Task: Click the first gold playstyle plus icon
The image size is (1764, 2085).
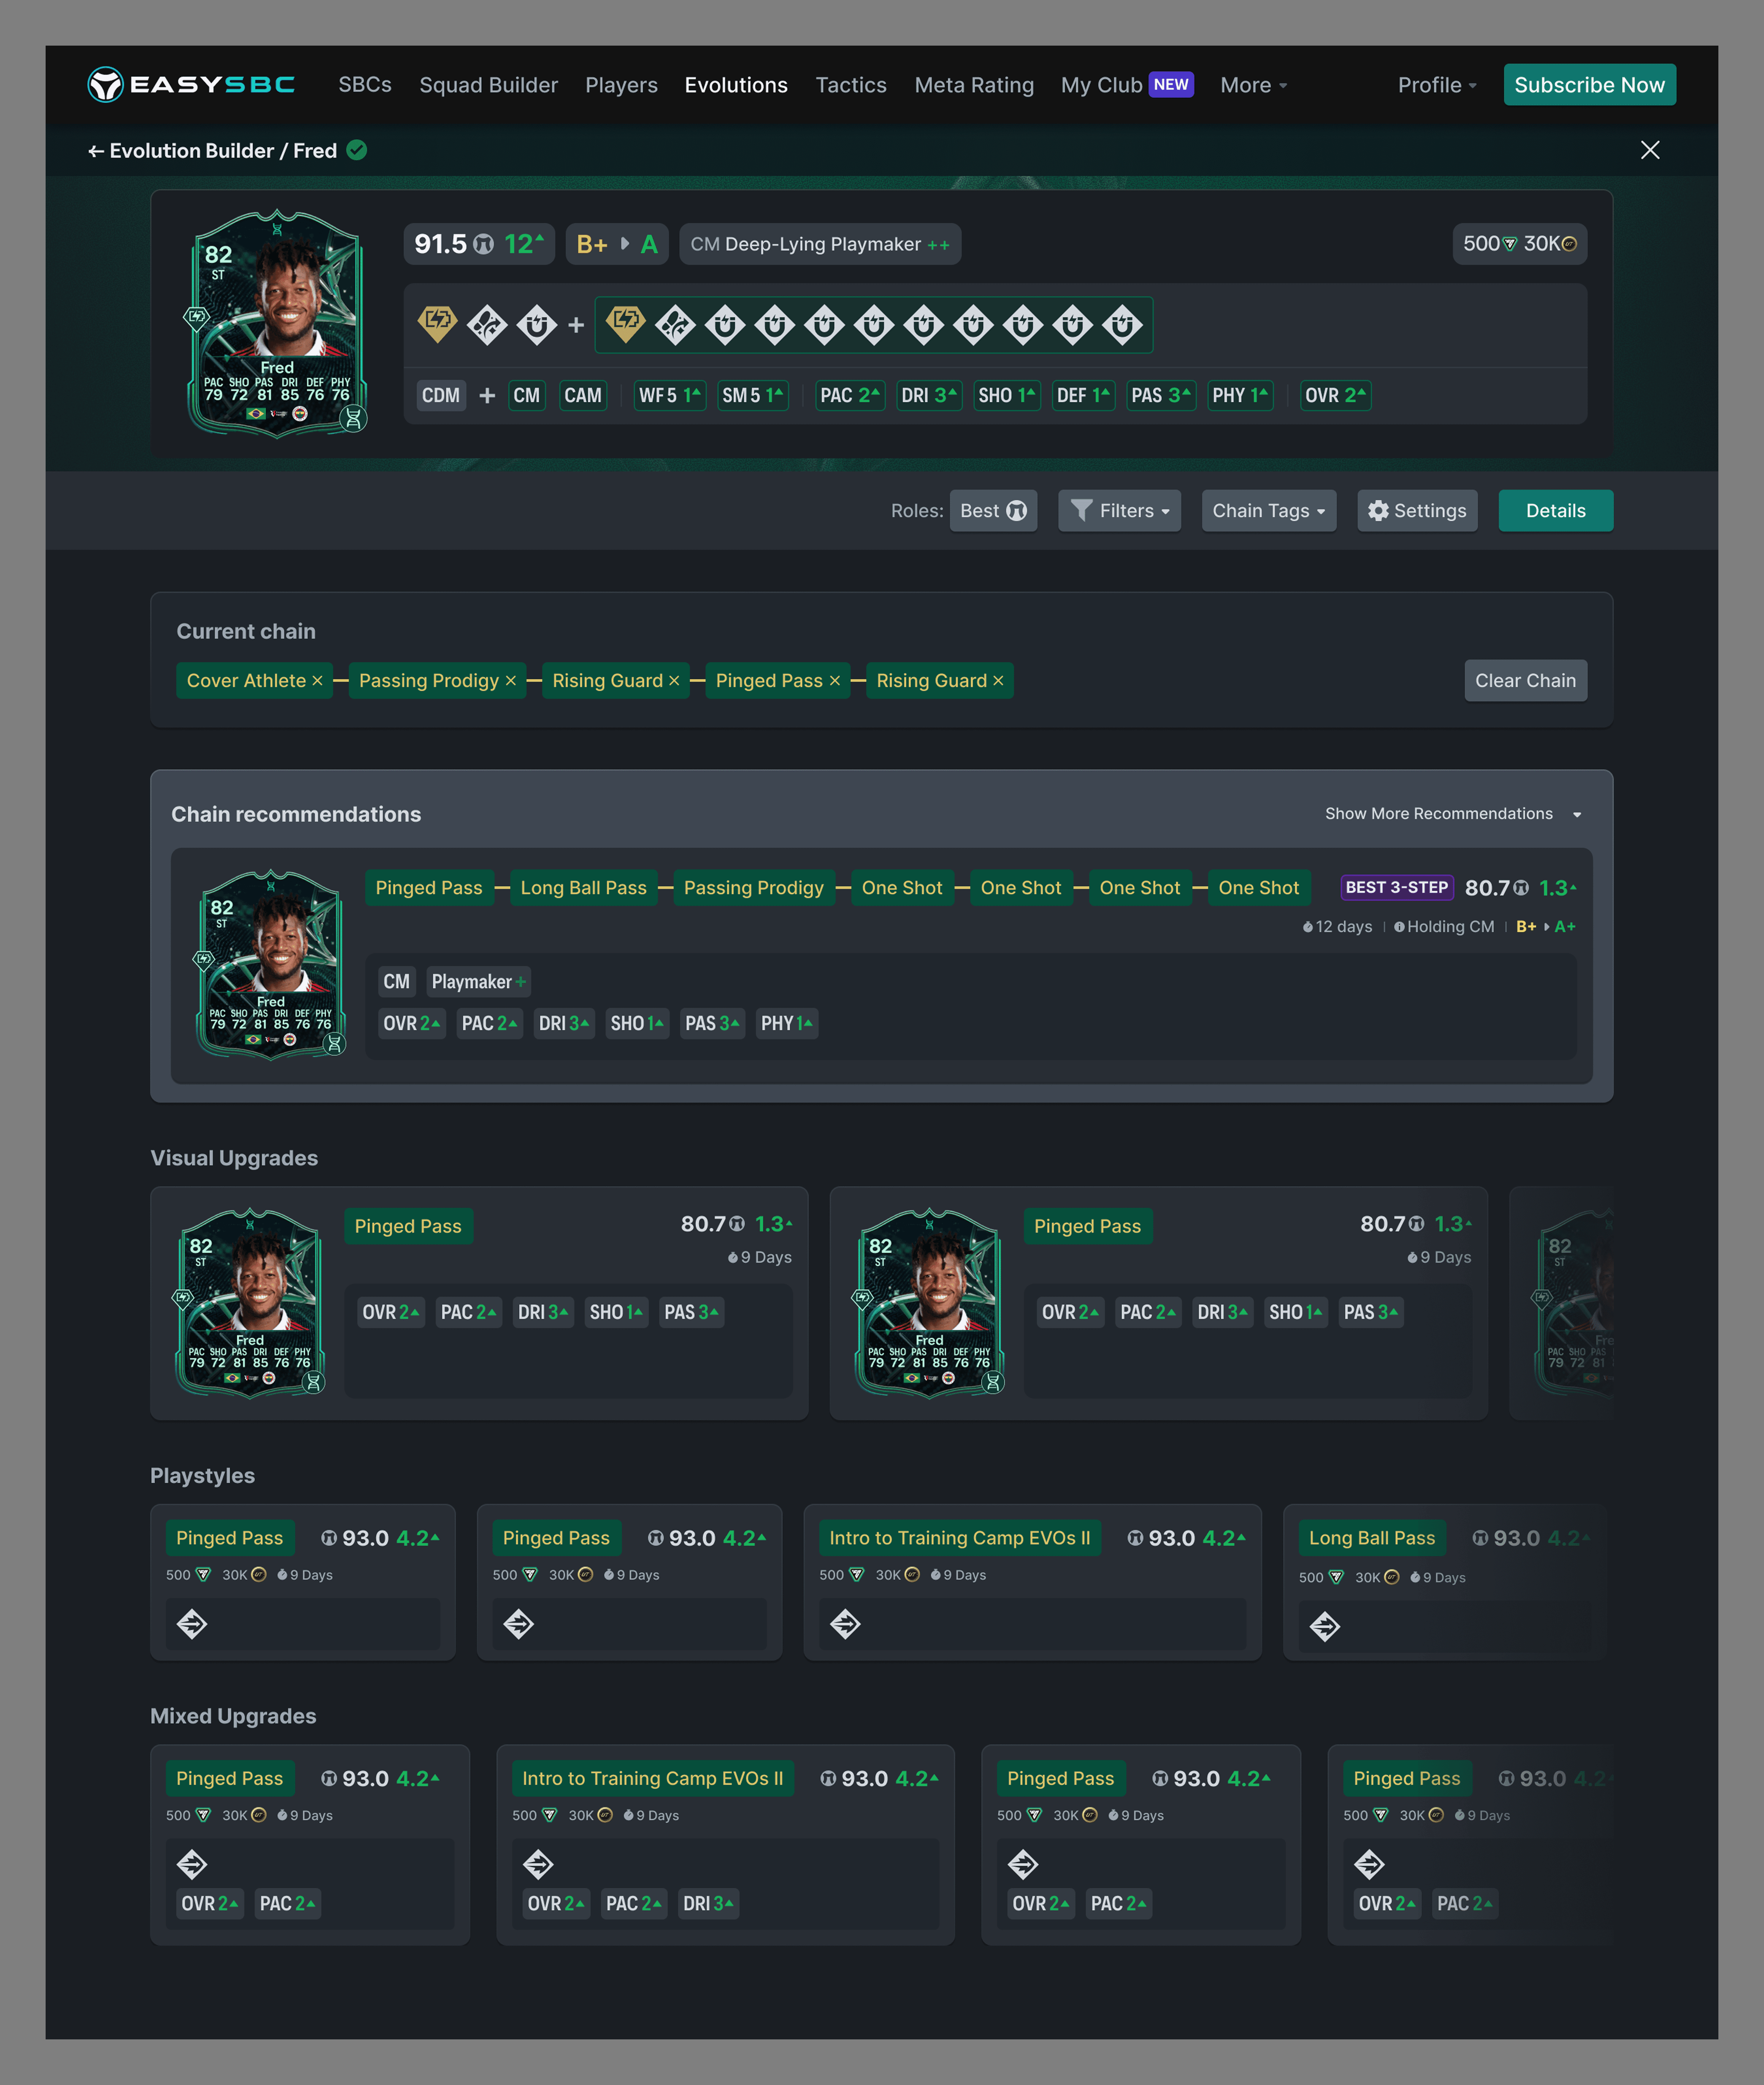Action: [437, 324]
